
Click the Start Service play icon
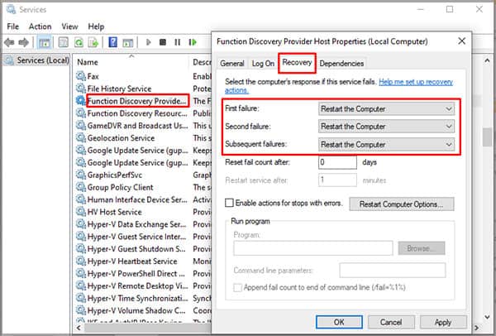click(148, 42)
